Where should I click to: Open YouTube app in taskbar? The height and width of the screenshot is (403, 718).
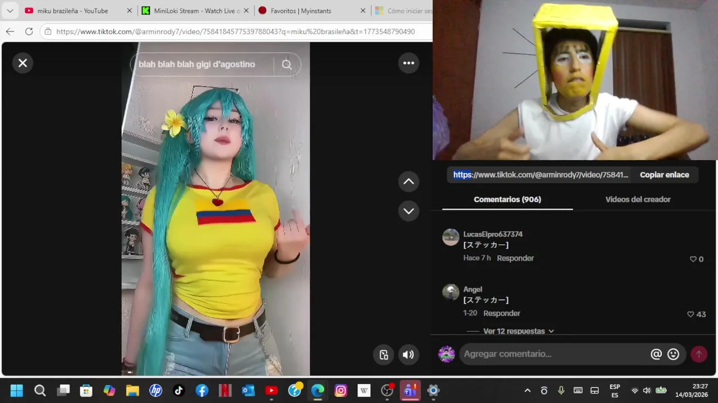point(271,390)
